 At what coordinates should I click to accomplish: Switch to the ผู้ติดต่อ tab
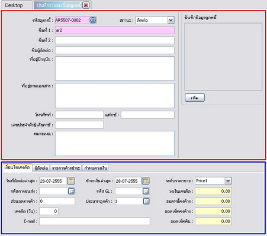(41, 168)
